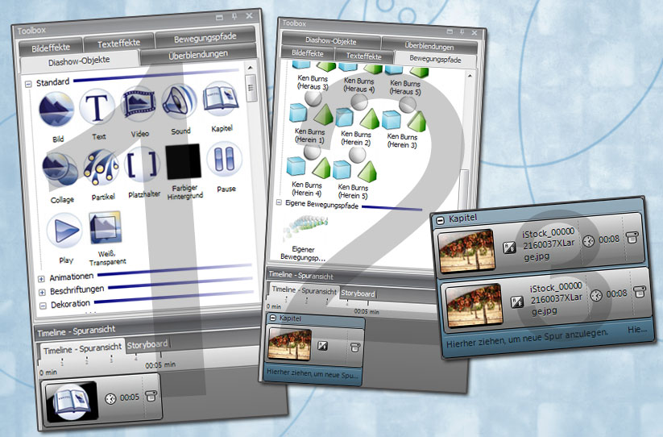This screenshot has width=663, height=437.
Task: Open the Bewegungspfade tab in first Toolbox
Action: [205, 38]
